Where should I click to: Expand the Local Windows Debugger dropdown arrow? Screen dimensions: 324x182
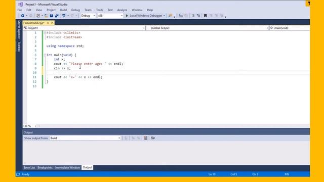(164, 16)
